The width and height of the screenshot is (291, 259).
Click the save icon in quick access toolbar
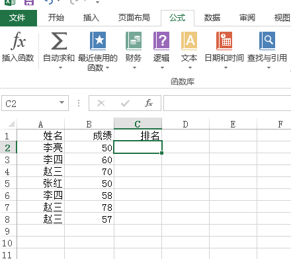(29, 2)
